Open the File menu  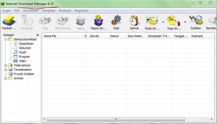coord(17,11)
